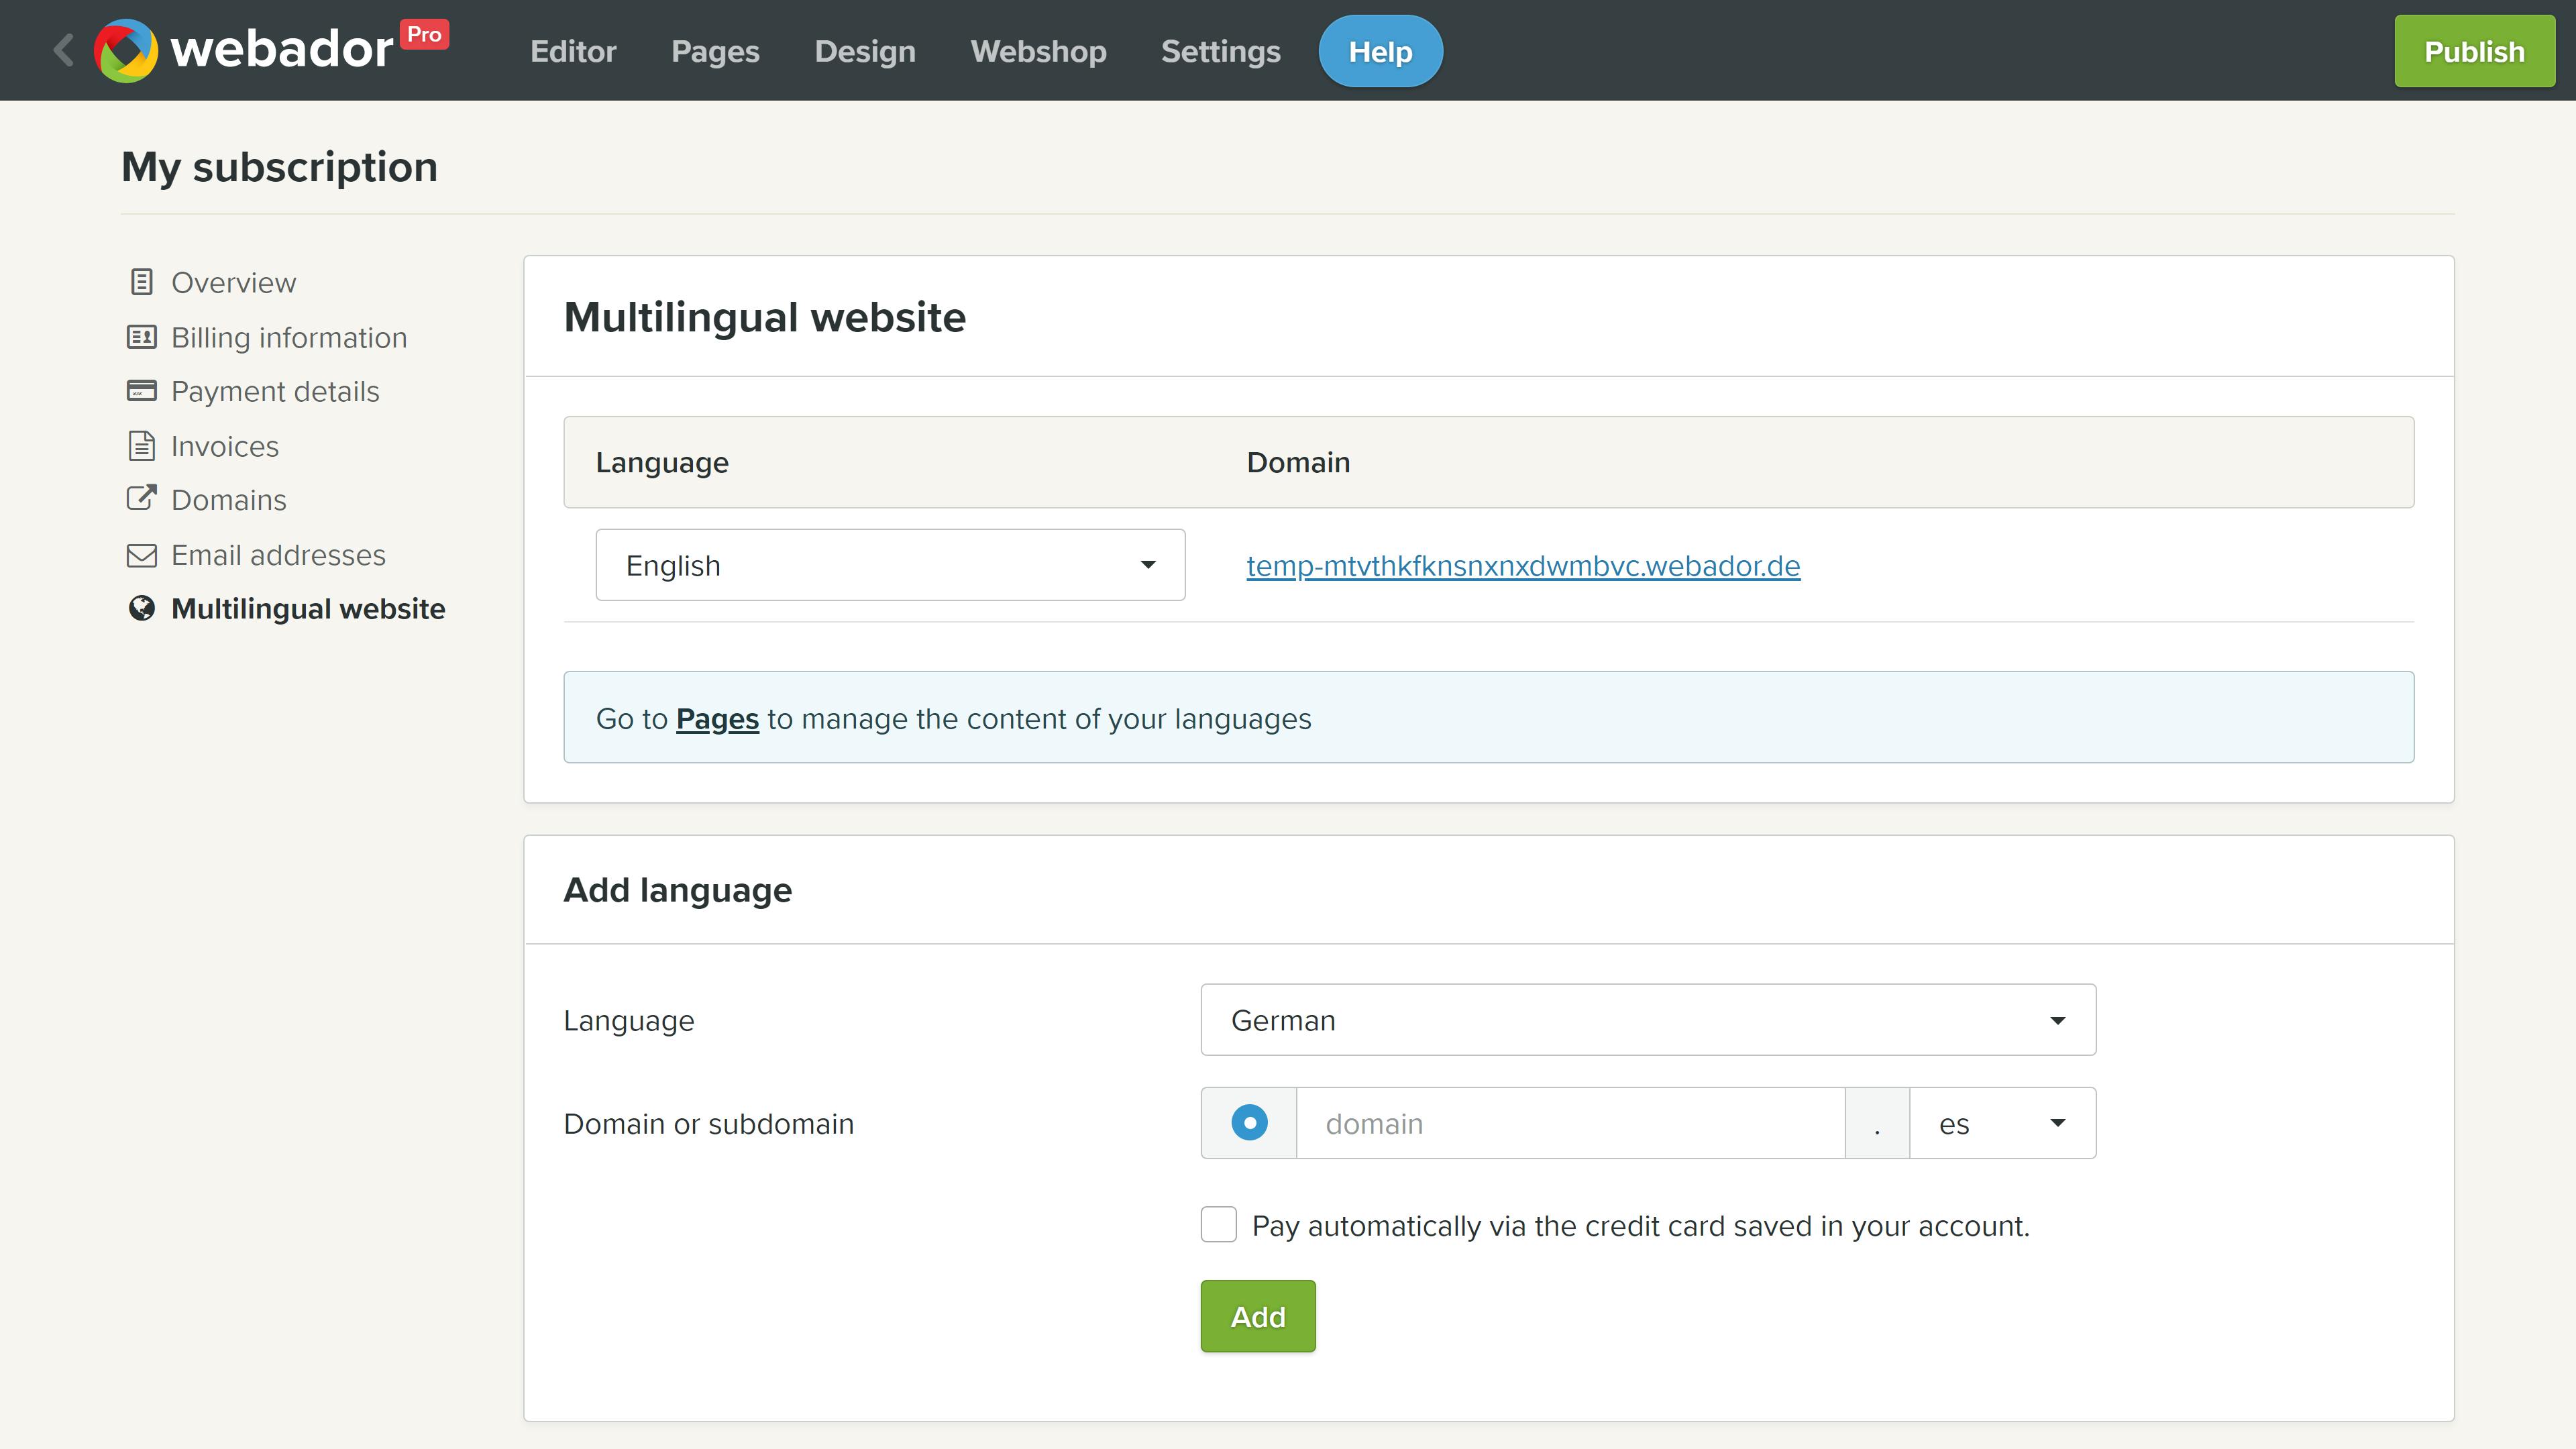The image size is (2576, 1449).
Task: Click the Multilingual website globe icon
Action: [x=142, y=609]
